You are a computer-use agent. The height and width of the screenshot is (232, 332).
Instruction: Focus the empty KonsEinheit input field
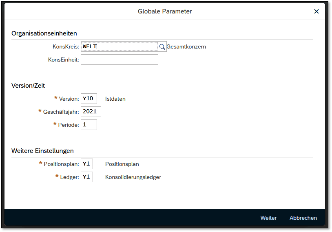click(119, 60)
